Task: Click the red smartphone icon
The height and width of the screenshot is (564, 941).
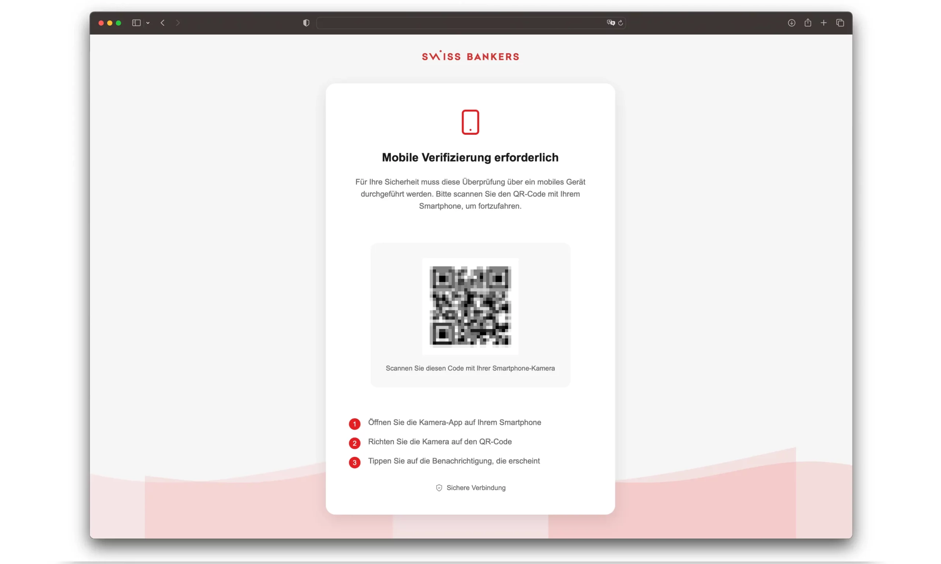Action: (x=470, y=122)
